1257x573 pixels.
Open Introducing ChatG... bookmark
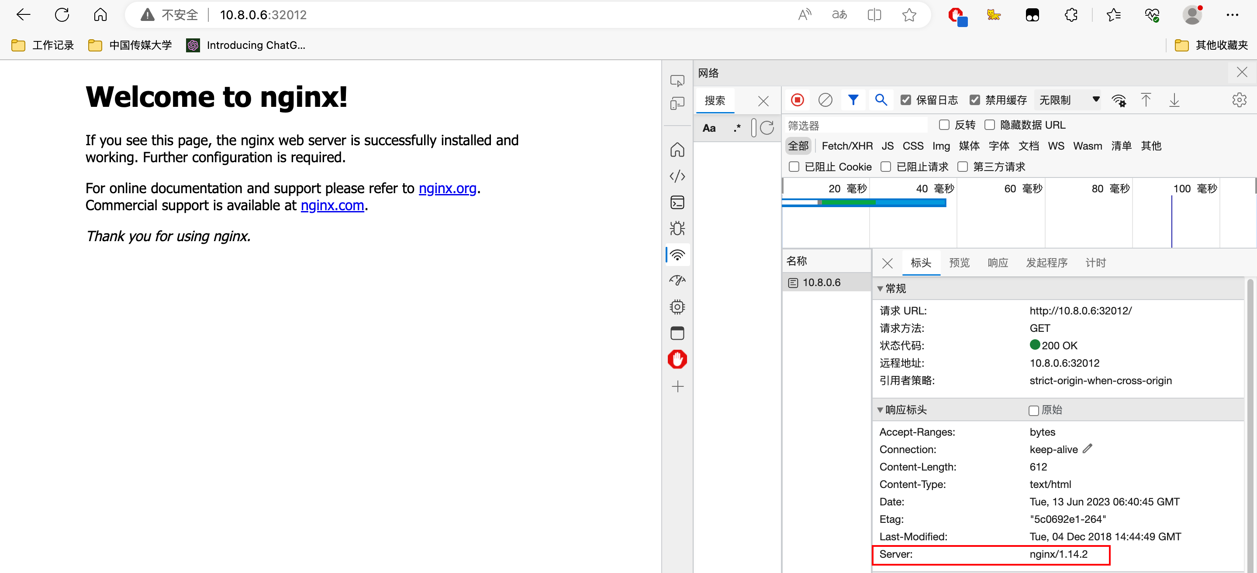point(246,45)
